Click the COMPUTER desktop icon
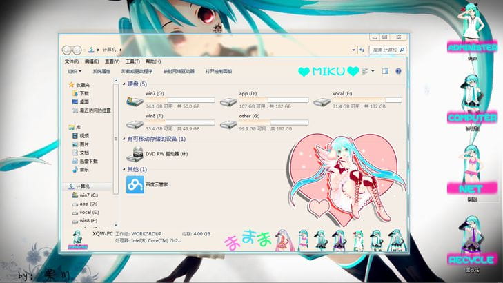The width and height of the screenshot is (503, 283). pyautogui.click(x=472, y=103)
